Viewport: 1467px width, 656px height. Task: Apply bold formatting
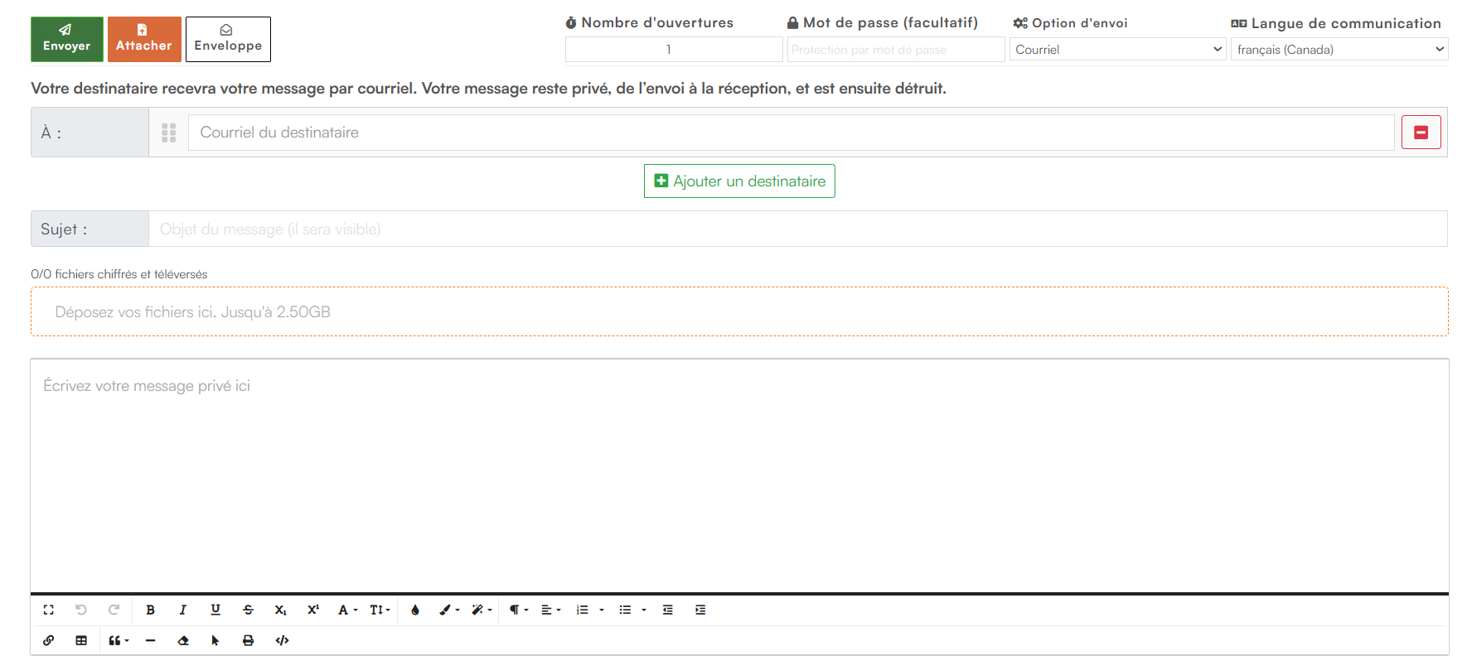coord(150,610)
